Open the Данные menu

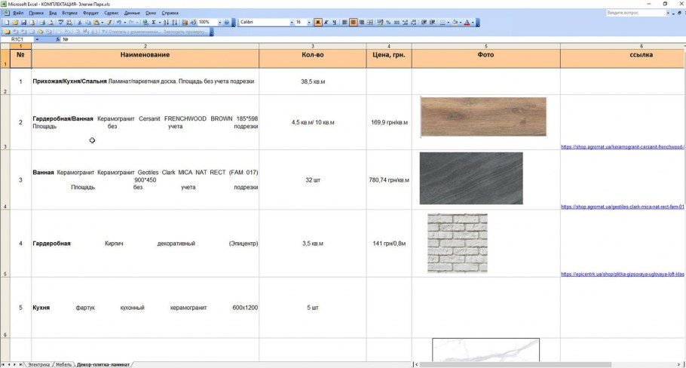[x=132, y=13]
